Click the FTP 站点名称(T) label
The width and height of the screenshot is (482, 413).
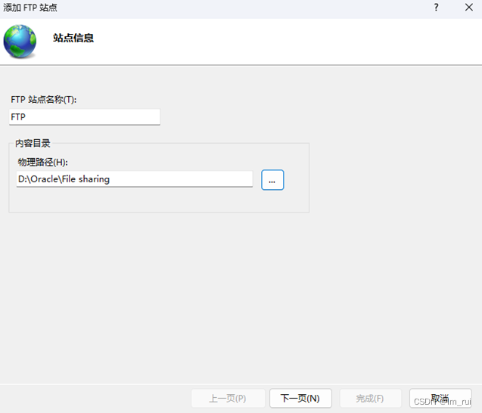[44, 99]
